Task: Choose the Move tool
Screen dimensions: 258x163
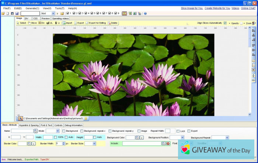Action: [32, 23]
